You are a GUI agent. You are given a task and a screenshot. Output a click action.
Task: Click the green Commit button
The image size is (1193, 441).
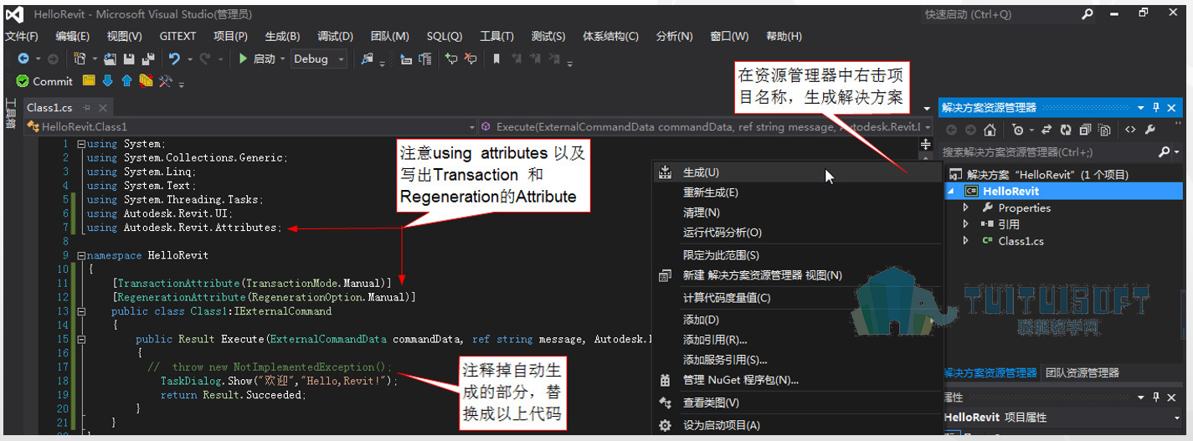(44, 81)
